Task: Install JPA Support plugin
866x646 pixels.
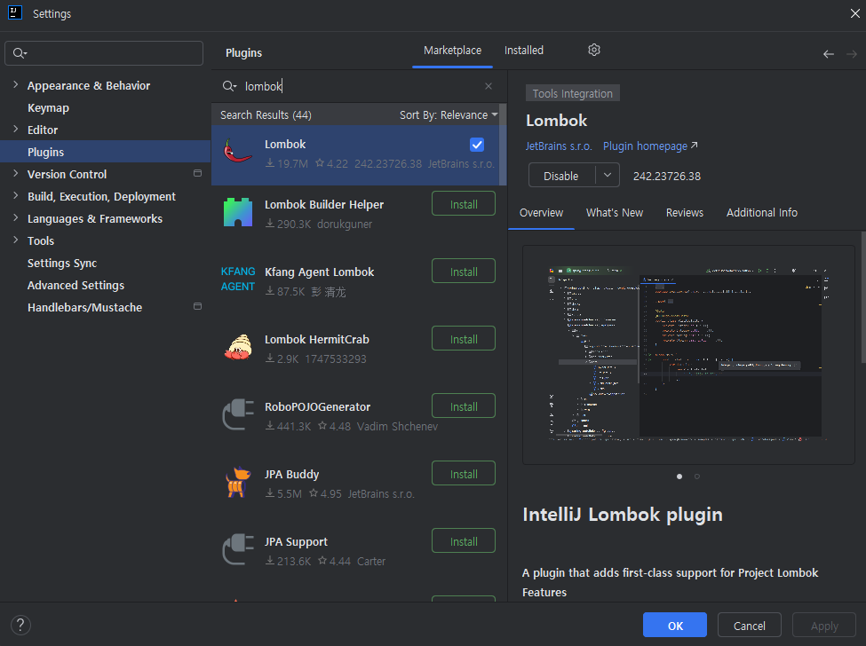Action: tap(464, 541)
